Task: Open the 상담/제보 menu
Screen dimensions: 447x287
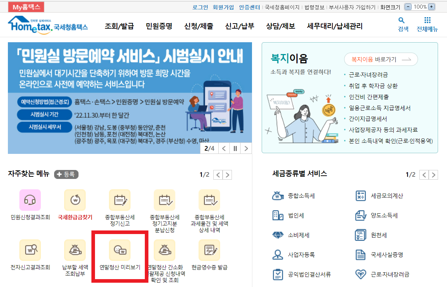Action: coord(281,26)
